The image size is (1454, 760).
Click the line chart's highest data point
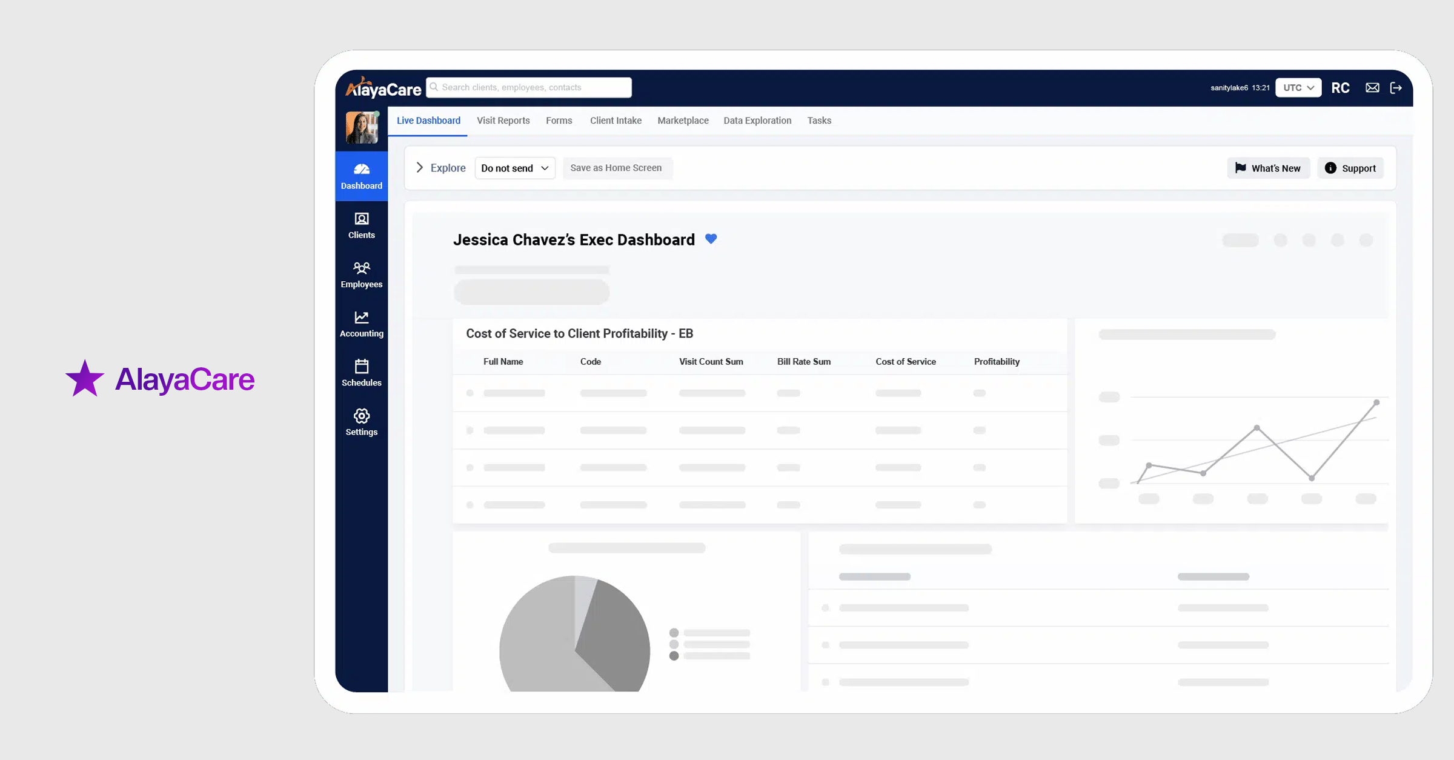point(1376,402)
